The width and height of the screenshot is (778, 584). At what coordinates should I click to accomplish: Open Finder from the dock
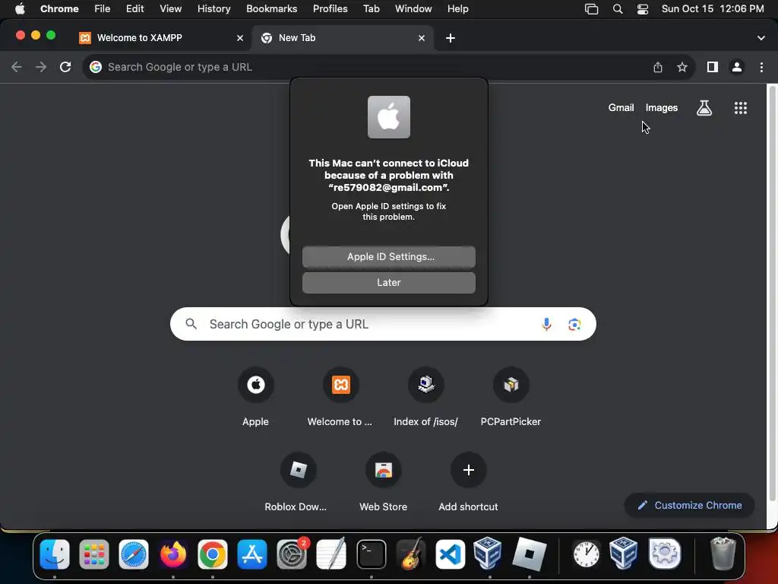pos(55,554)
